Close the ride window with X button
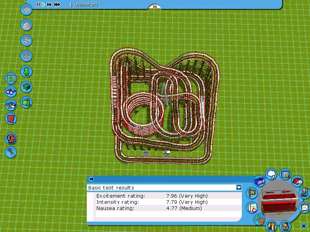 [x=304, y=226]
